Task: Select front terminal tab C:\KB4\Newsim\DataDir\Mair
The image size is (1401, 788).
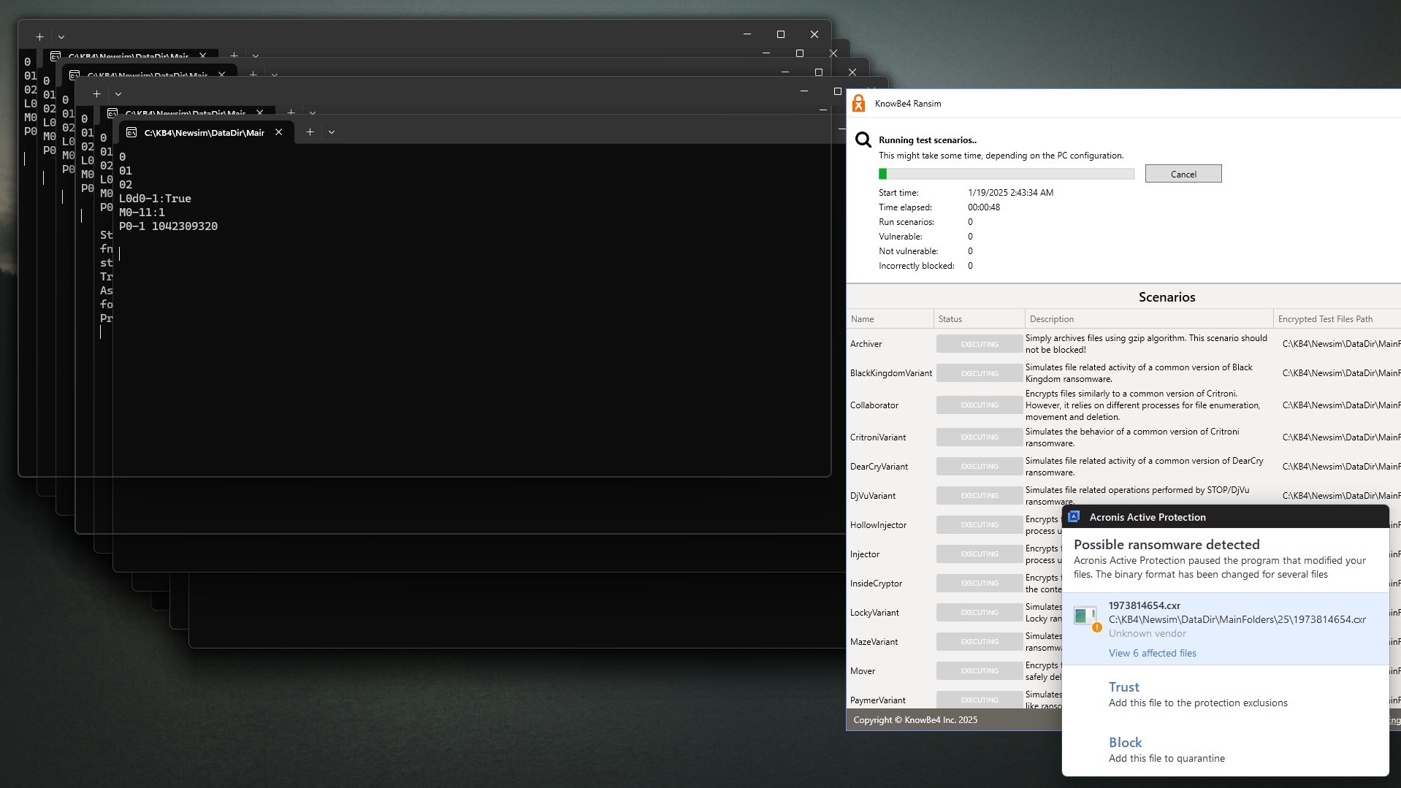Action: tap(206, 132)
